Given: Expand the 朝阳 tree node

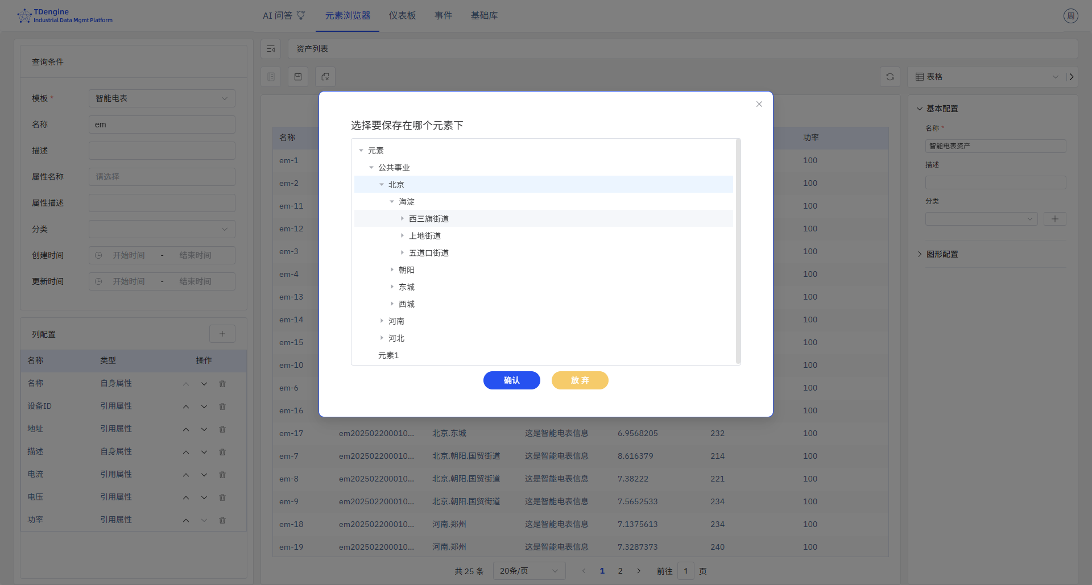Looking at the screenshot, I should point(391,269).
